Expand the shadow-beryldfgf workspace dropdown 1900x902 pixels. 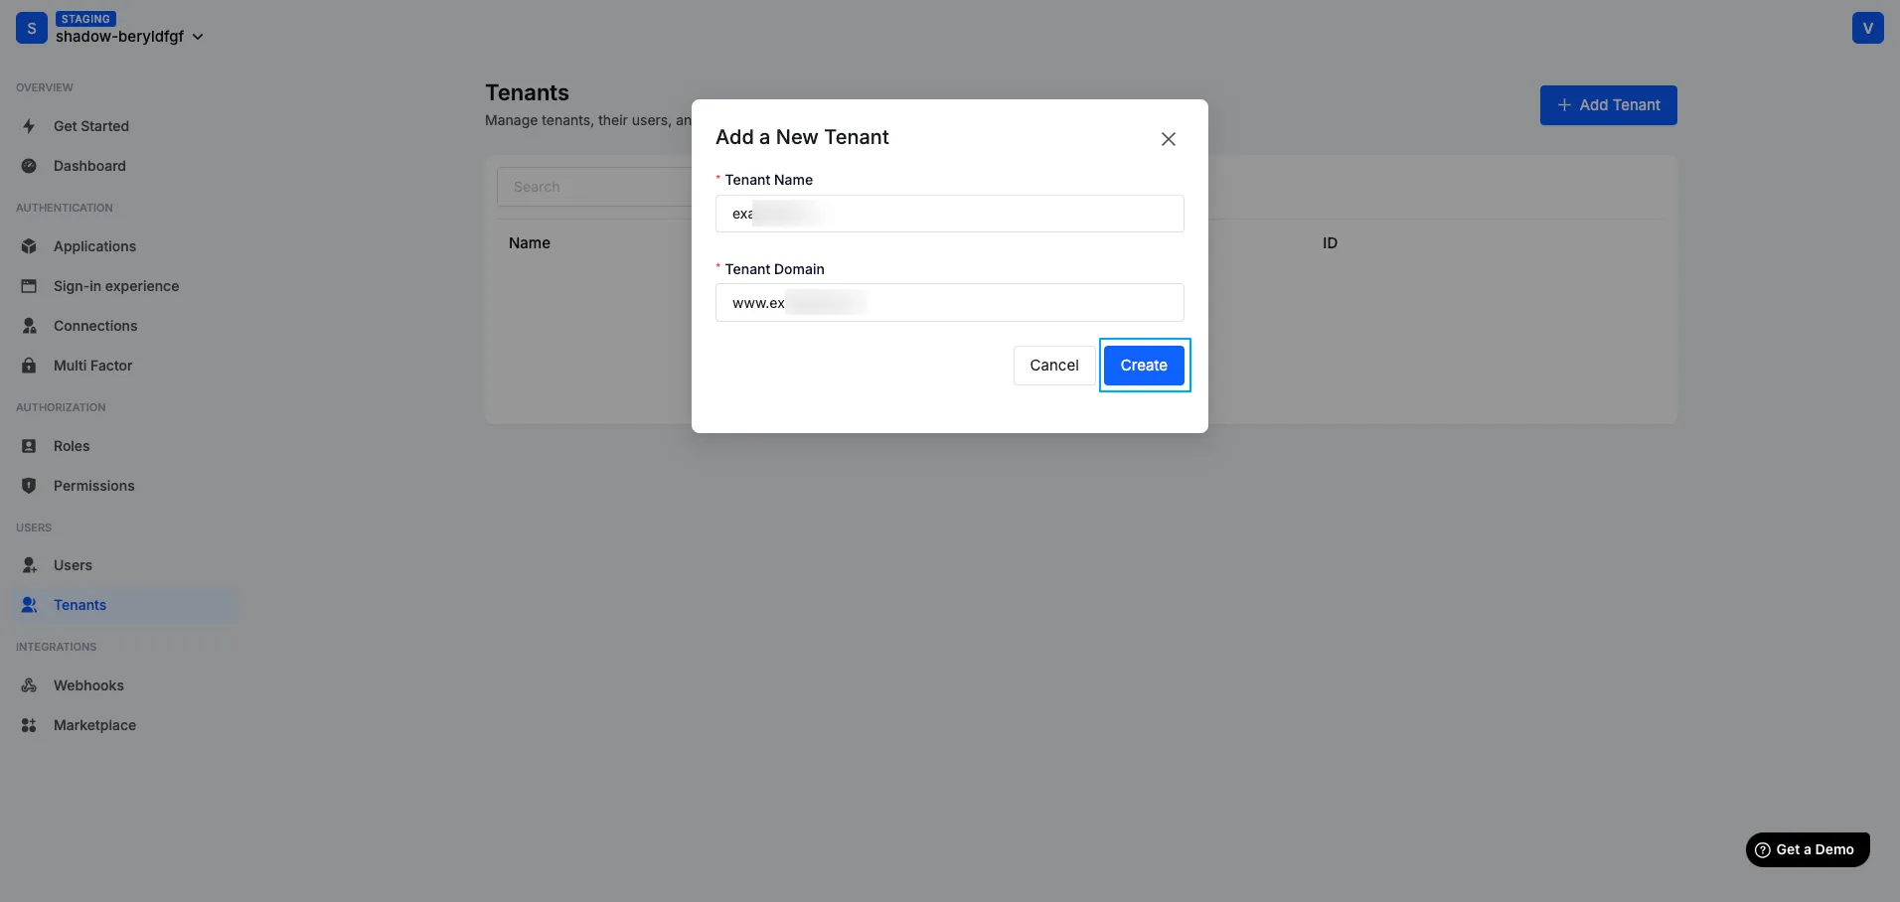[199, 36]
